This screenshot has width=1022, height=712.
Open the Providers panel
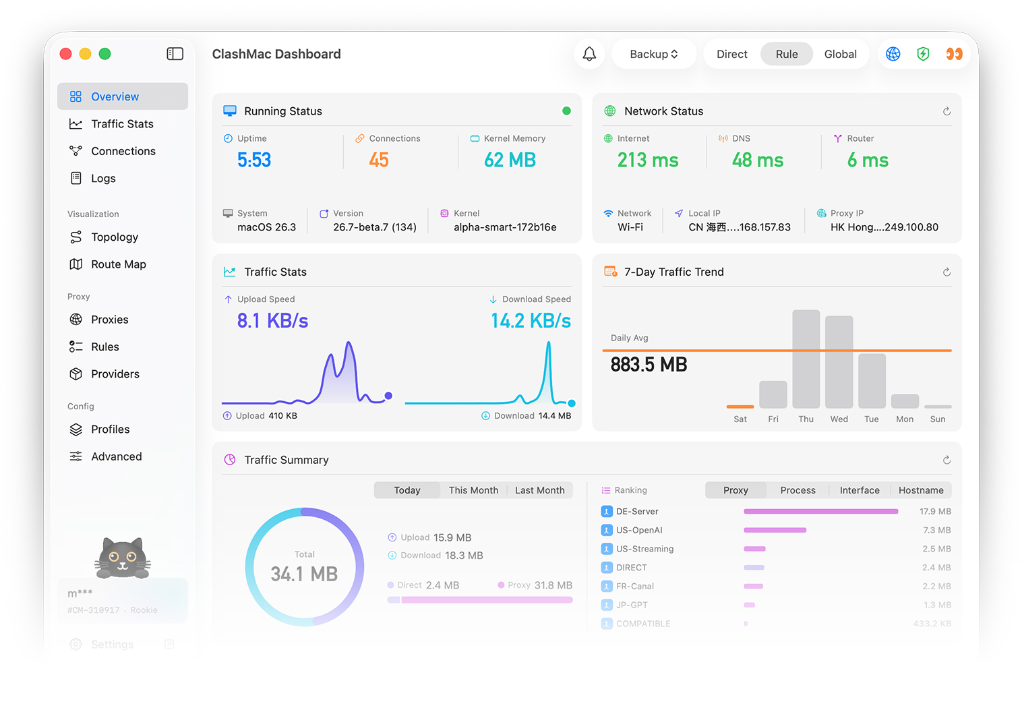[115, 374]
